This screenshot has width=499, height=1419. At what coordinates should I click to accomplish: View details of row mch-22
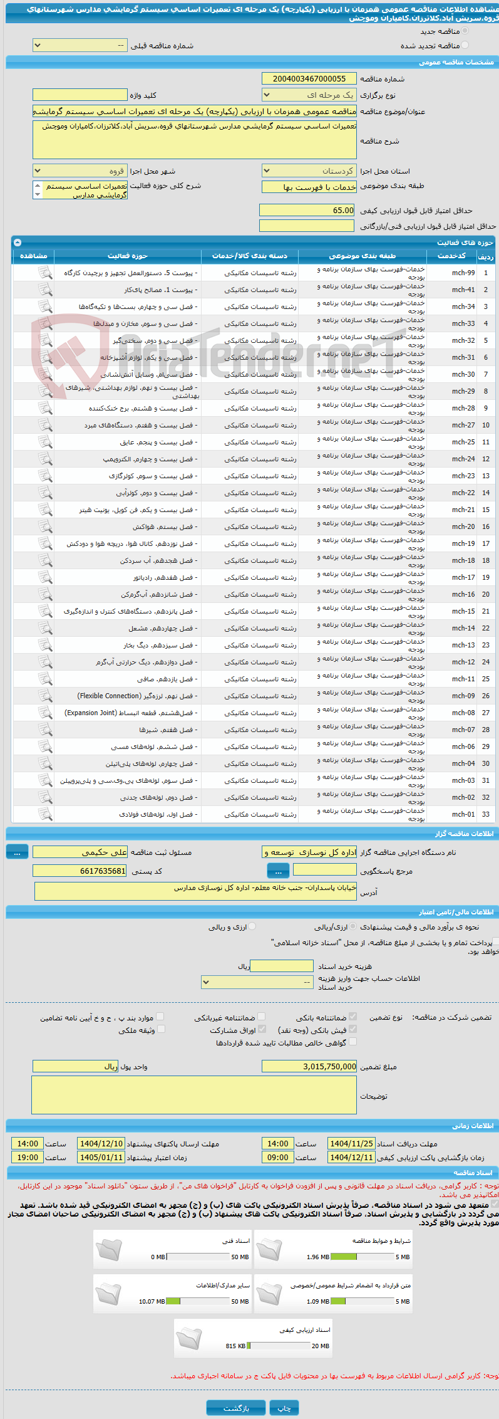[x=45, y=493]
